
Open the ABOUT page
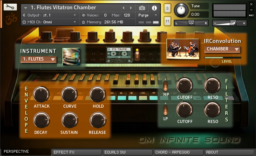point(229,152)
